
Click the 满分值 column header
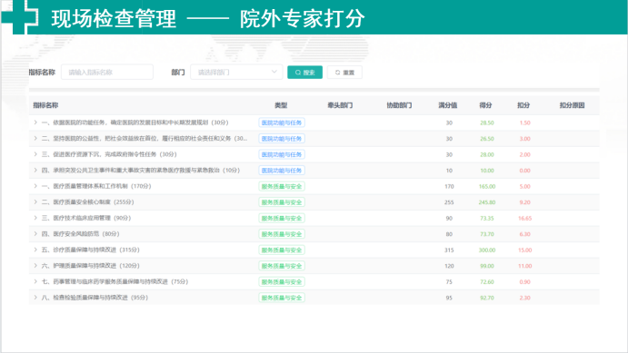point(448,105)
